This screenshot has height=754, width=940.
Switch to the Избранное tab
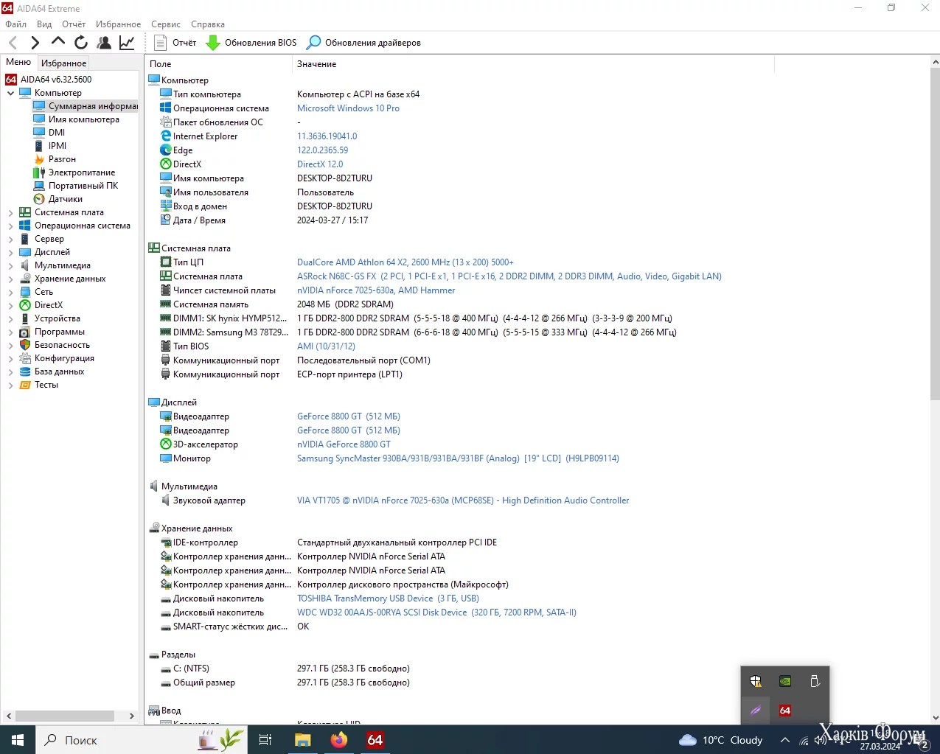(63, 63)
